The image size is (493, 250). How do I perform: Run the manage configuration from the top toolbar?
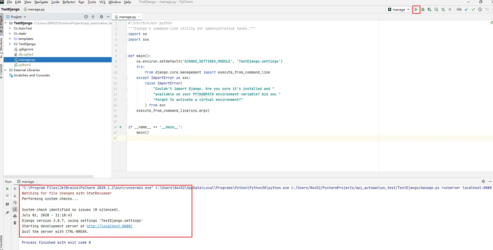click(x=416, y=10)
